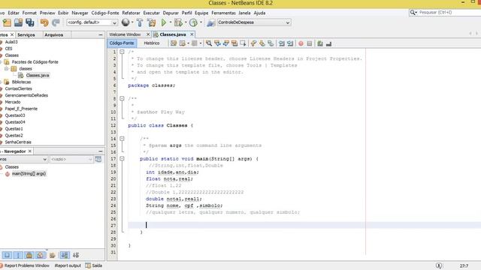Click the grey Redo arrow icon
481x270 pixels.
(x=56, y=22)
